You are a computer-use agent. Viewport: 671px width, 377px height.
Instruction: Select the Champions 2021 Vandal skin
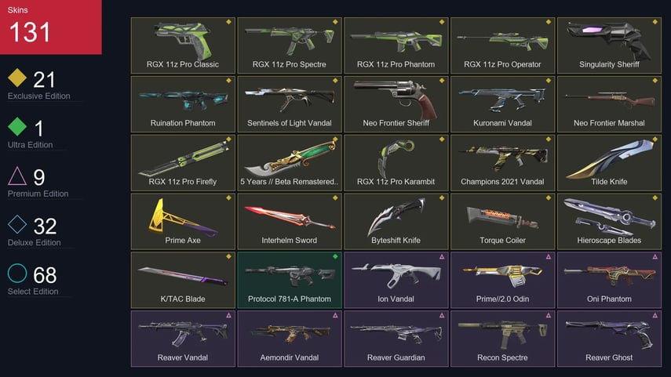click(x=502, y=163)
